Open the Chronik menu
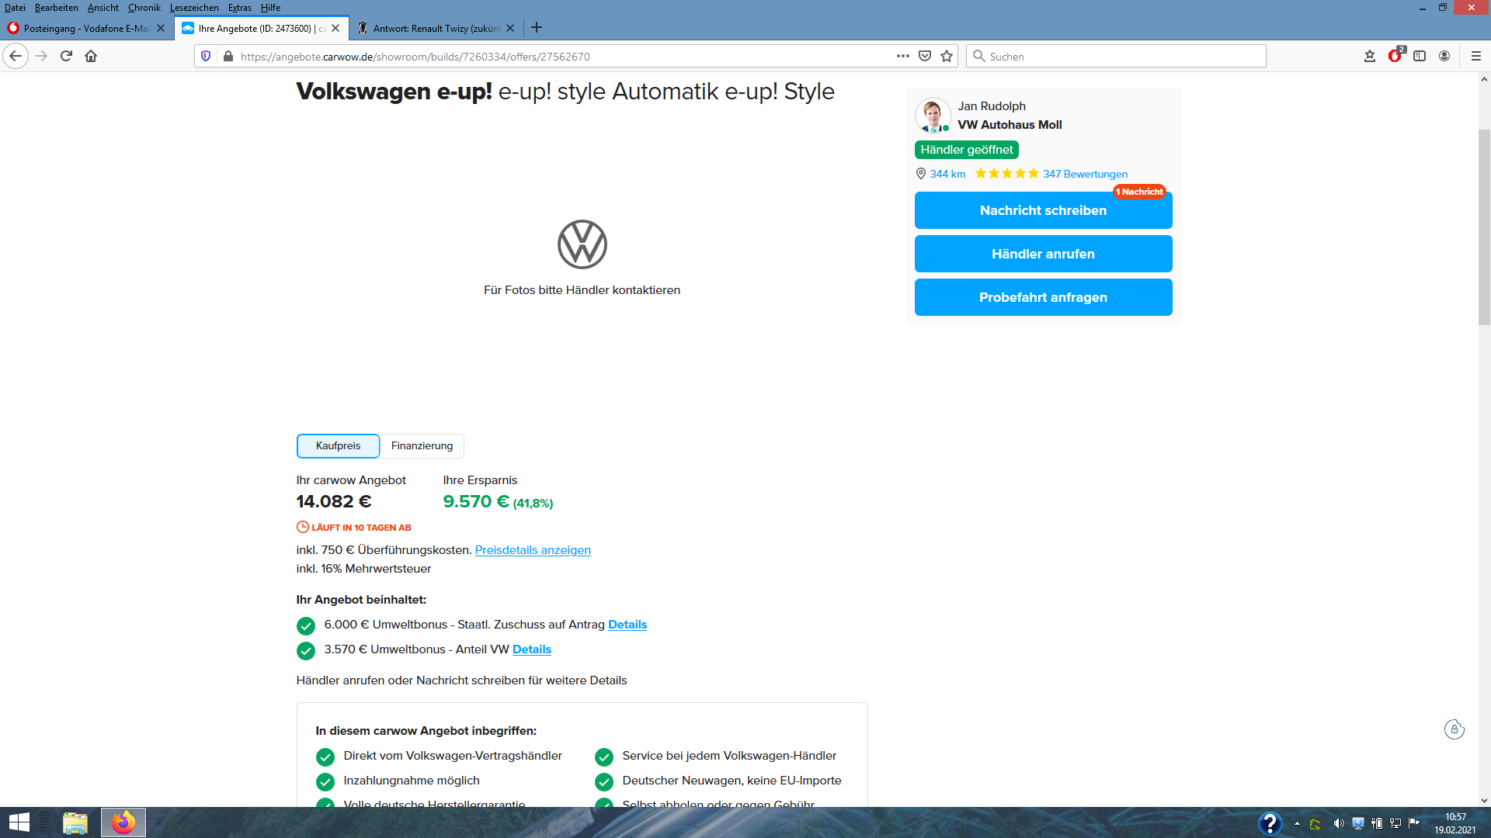1491x838 pixels. click(x=144, y=8)
